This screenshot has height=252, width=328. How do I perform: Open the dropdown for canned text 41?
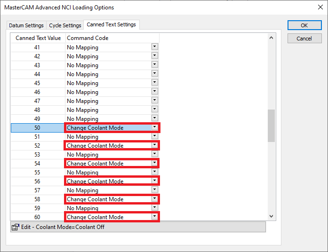click(x=154, y=47)
